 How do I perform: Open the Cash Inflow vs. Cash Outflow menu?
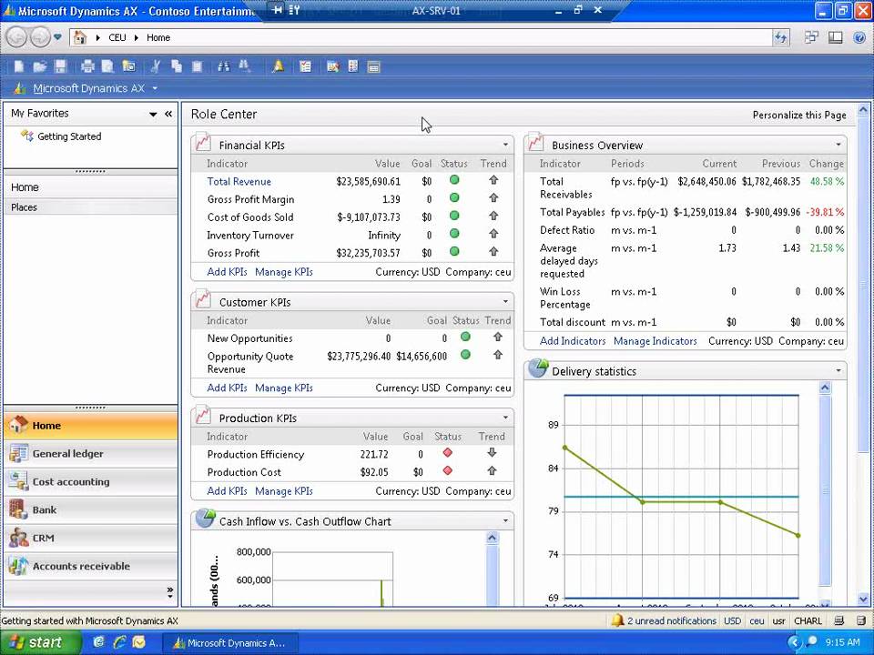(x=505, y=521)
